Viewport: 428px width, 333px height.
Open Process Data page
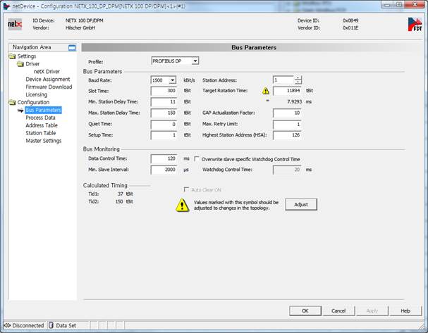pos(40,118)
